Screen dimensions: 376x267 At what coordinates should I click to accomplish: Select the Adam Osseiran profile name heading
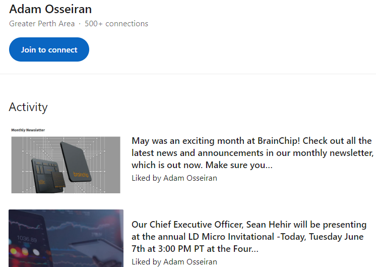(50, 9)
